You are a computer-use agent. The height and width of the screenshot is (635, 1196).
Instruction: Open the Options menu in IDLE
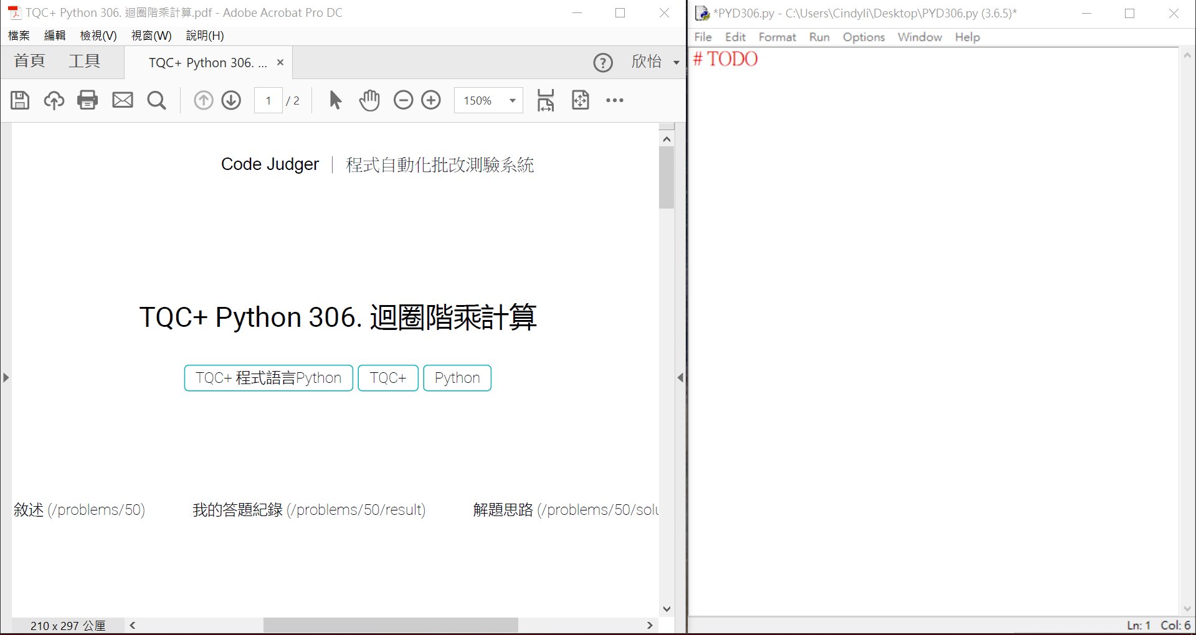coord(863,37)
